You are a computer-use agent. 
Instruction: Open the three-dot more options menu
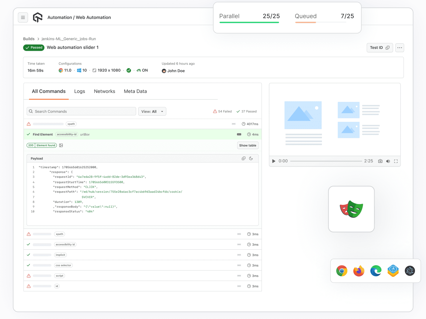click(x=400, y=48)
